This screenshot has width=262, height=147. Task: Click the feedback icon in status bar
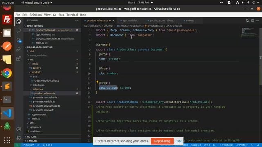click(252, 145)
